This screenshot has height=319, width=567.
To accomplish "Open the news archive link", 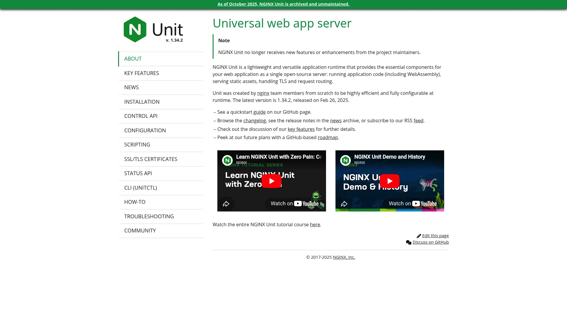I will point(336,121).
